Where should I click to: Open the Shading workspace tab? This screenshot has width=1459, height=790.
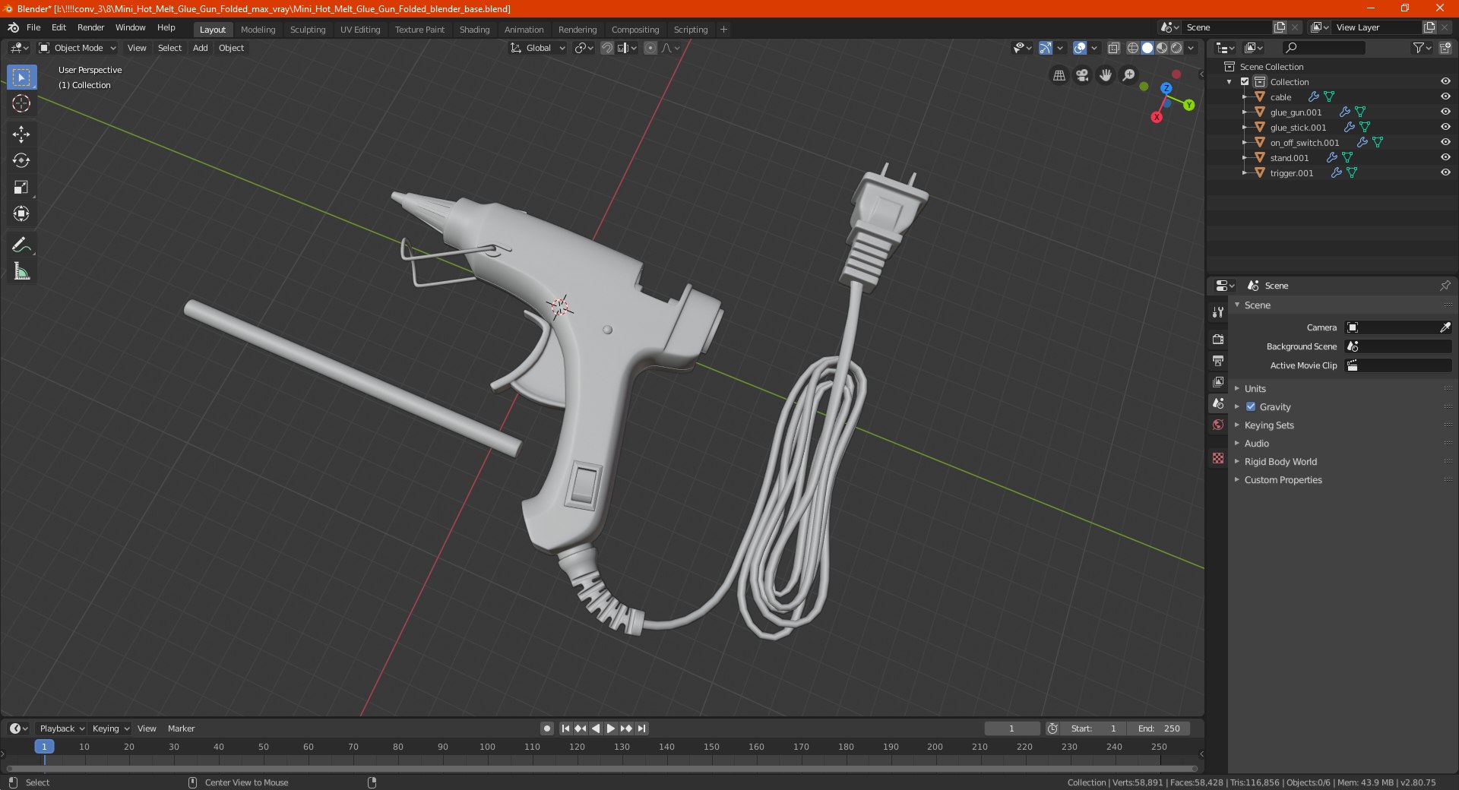tap(474, 30)
